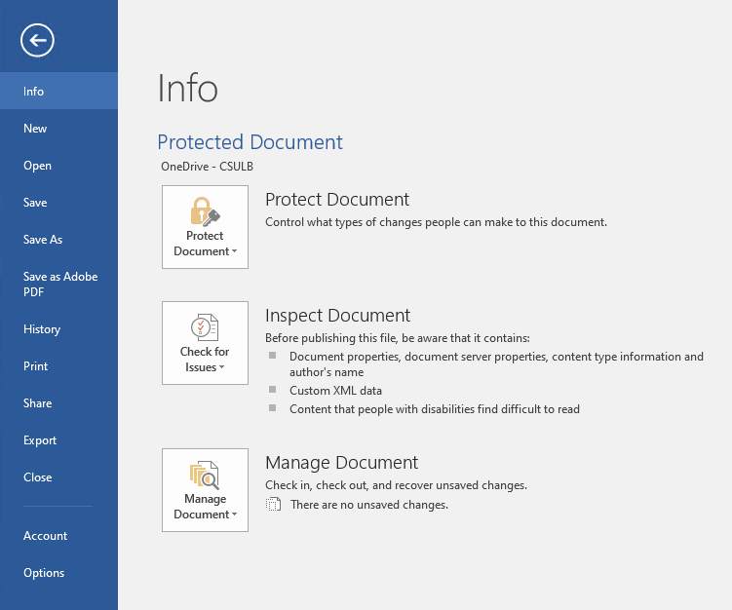This screenshot has height=610, width=732.
Task: Open the New document page
Action: tap(58, 129)
